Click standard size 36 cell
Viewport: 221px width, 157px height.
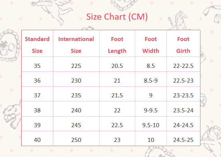pos(37,81)
